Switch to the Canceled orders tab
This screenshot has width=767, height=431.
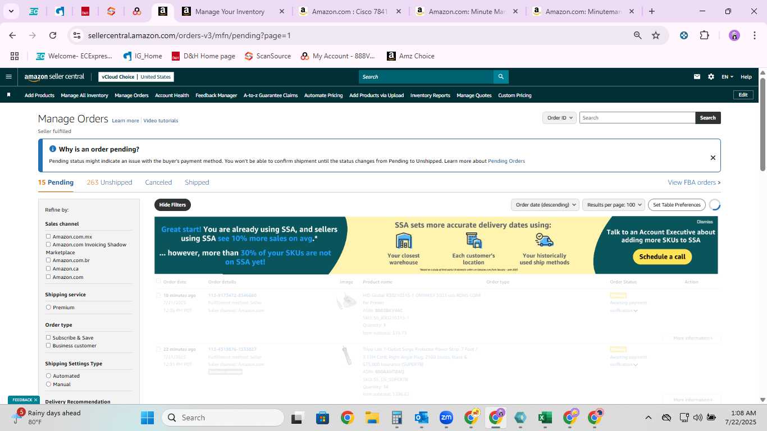158,182
